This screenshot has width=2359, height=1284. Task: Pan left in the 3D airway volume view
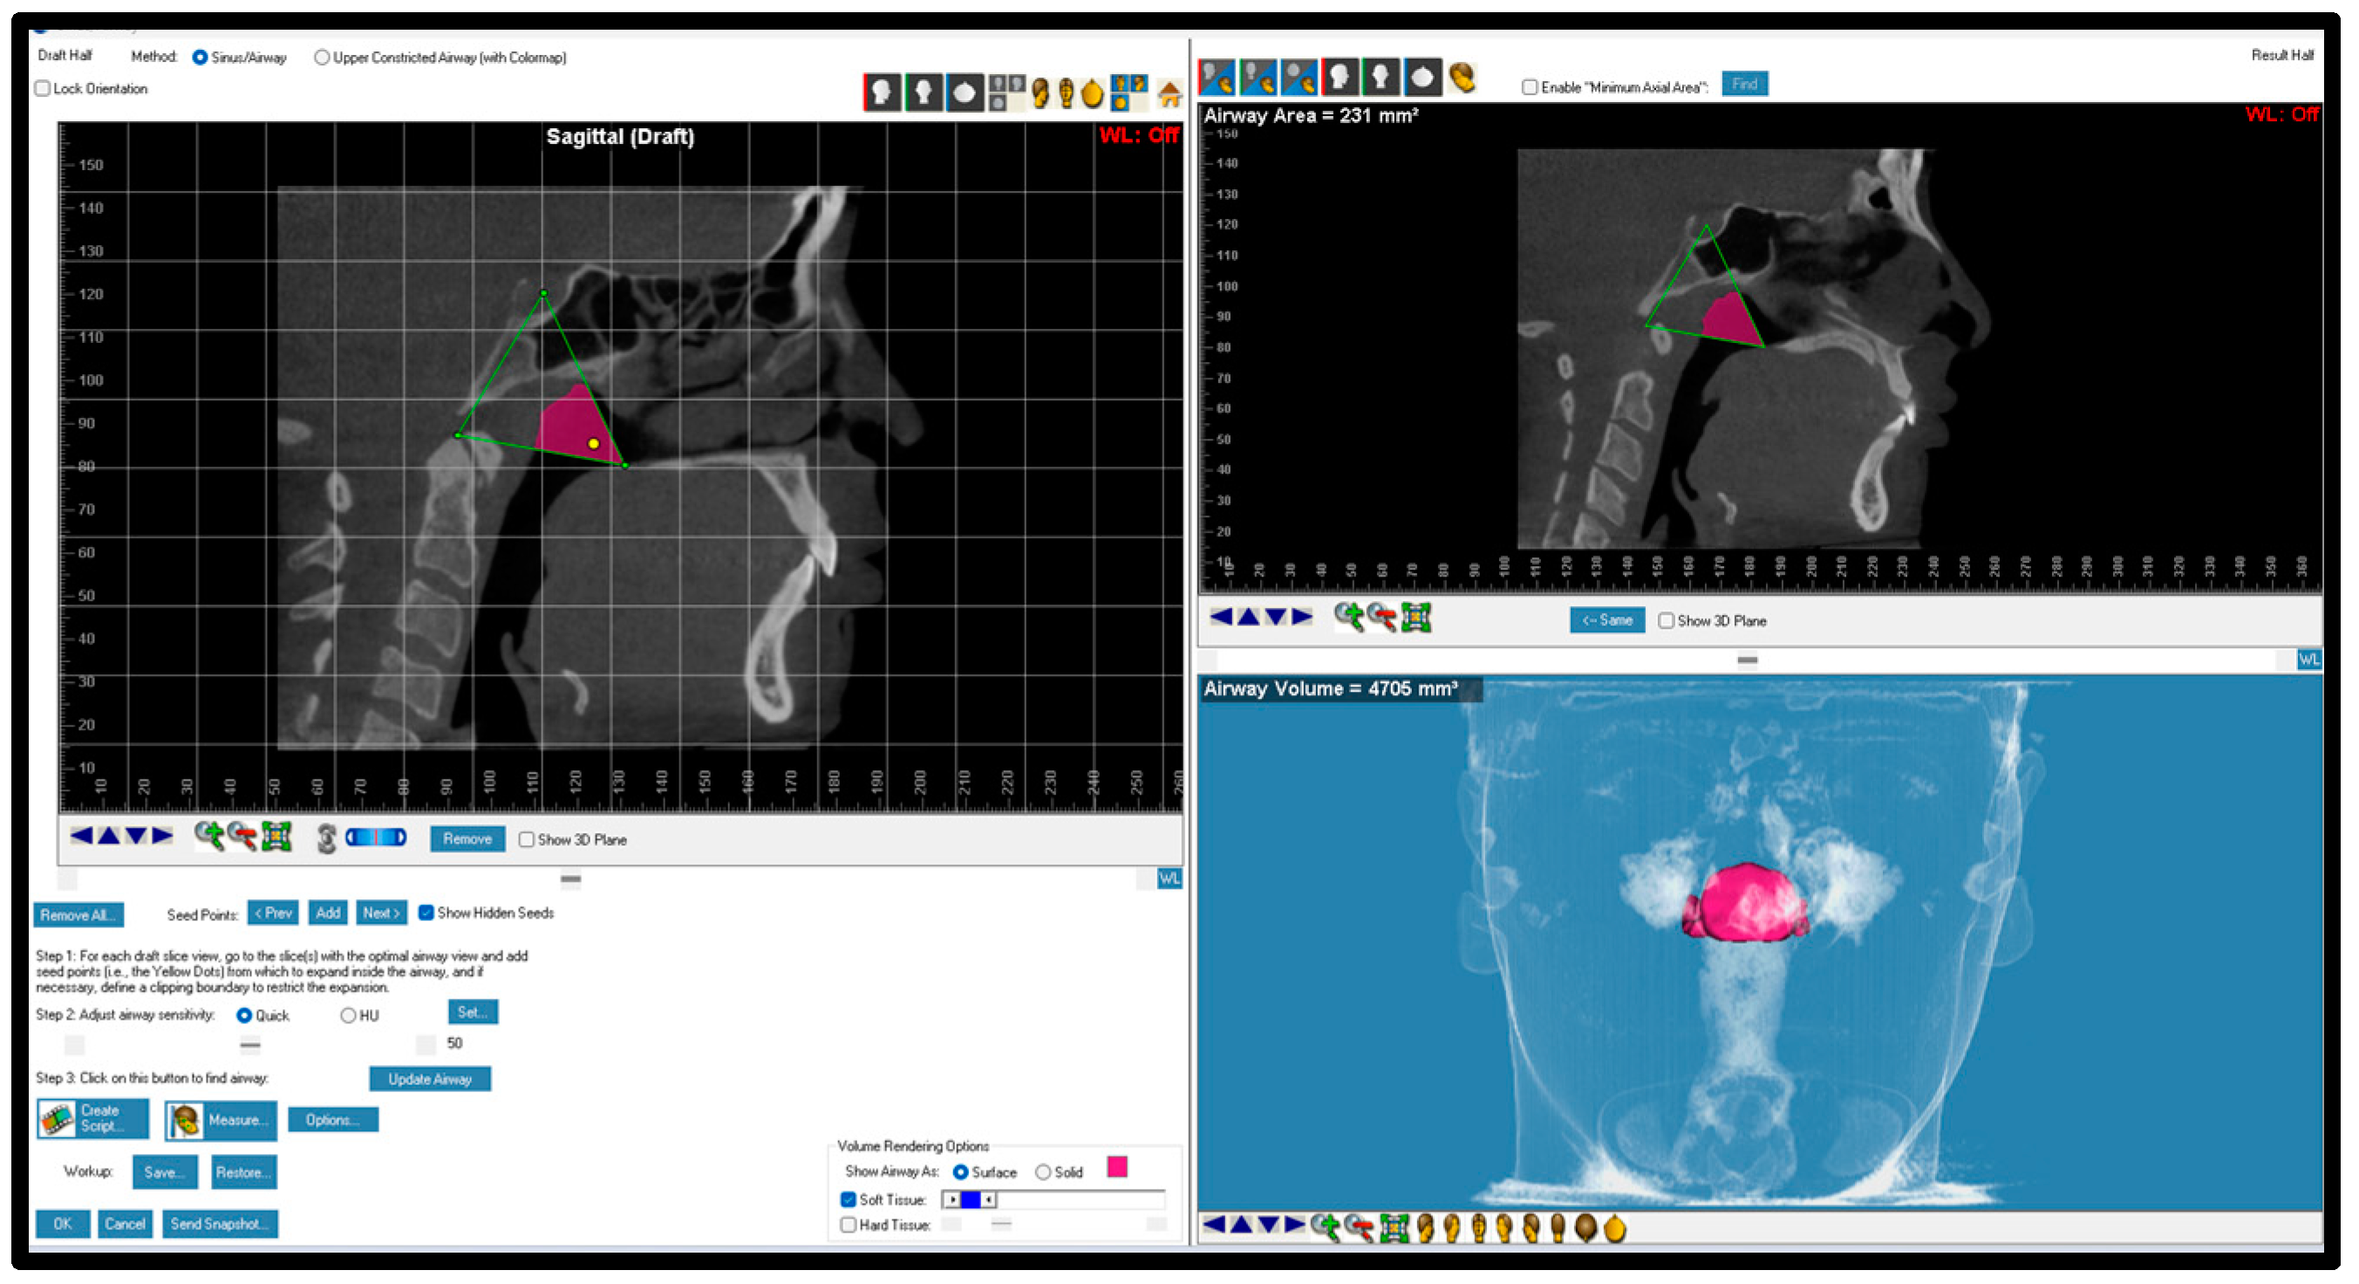click(x=1213, y=1226)
